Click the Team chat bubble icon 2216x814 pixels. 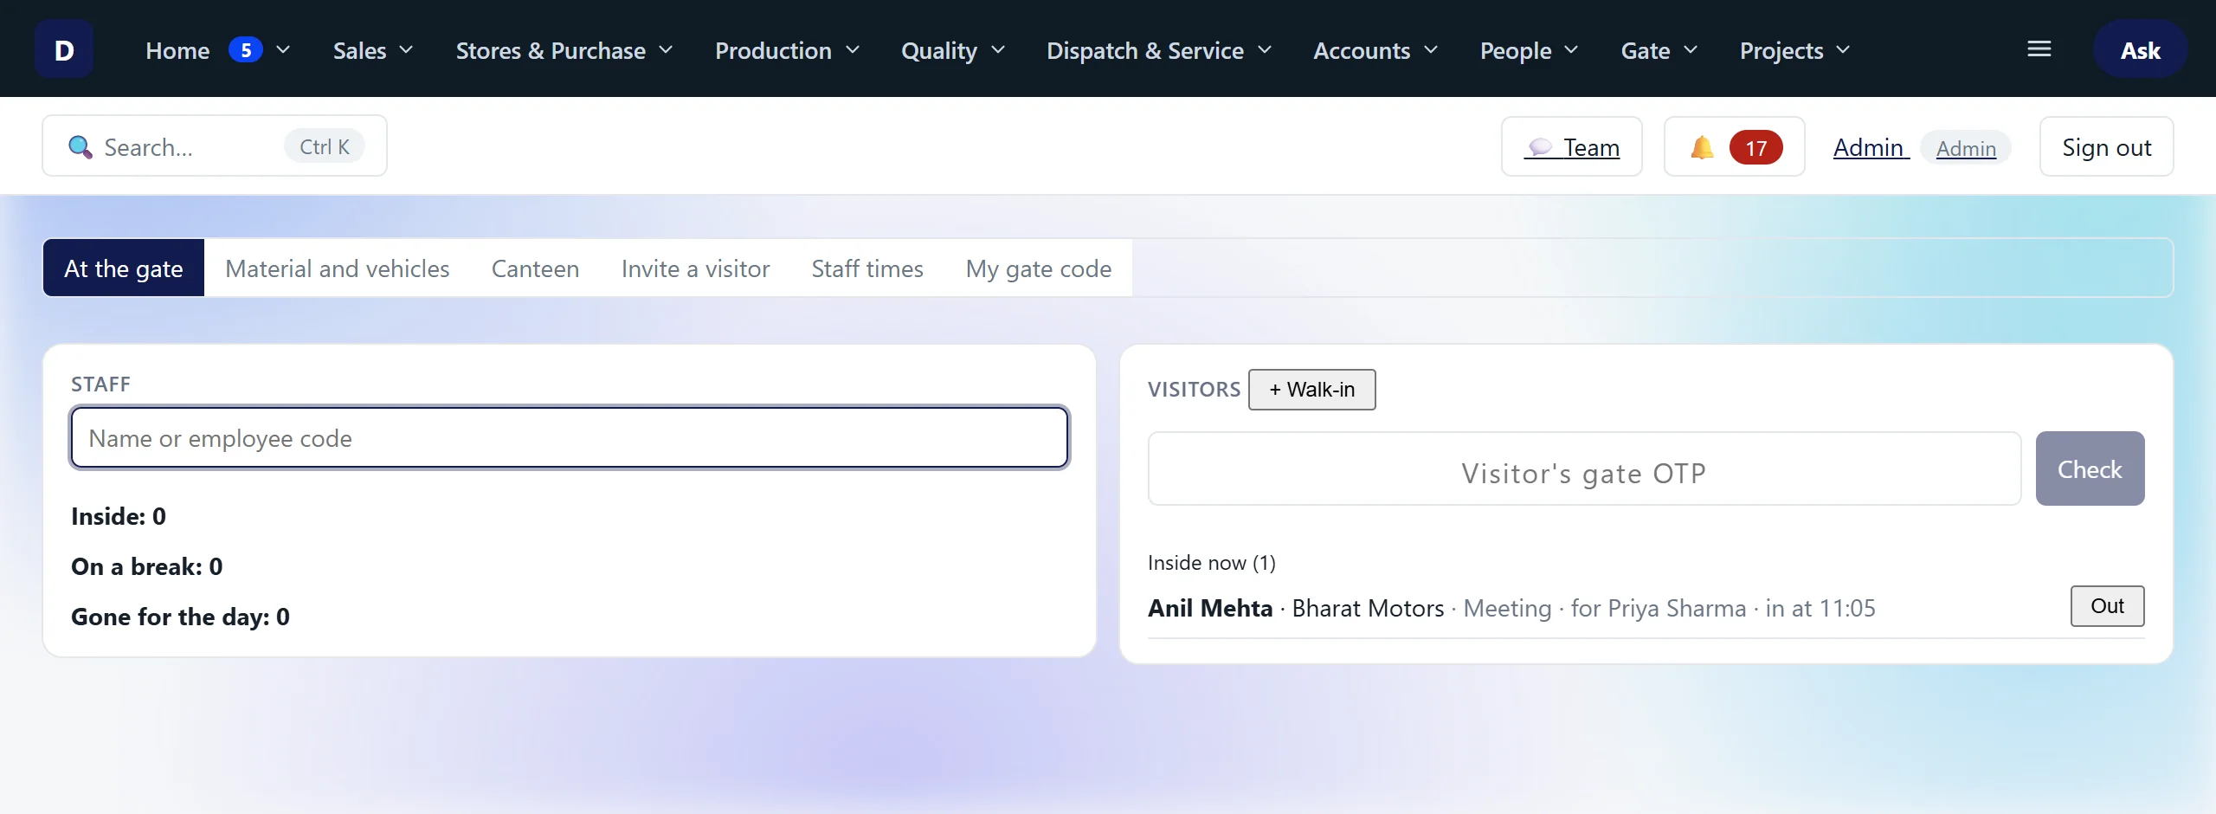tap(1540, 147)
